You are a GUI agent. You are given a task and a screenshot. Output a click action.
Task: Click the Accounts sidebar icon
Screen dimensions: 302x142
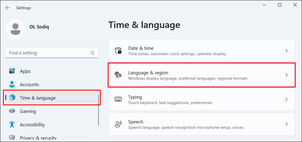click(x=12, y=85)
